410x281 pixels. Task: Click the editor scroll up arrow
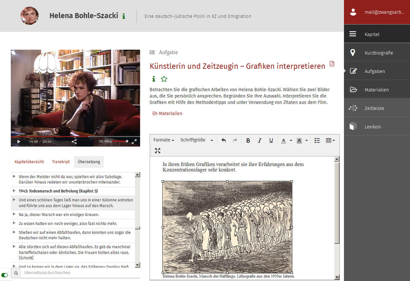[337, 159]
